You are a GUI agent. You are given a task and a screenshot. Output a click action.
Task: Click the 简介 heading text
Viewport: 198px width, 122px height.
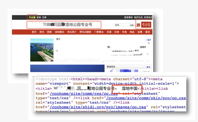(x=58, y=39)
